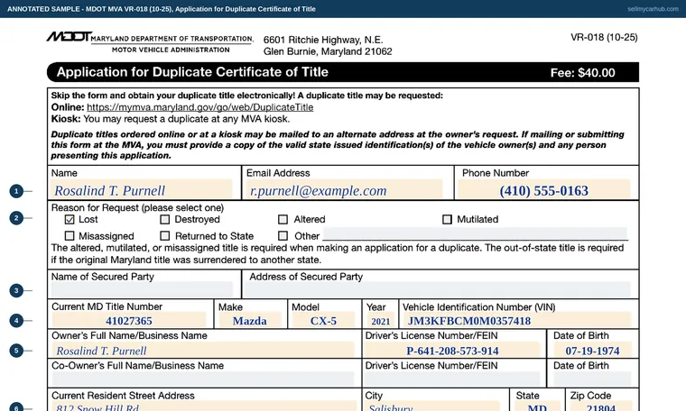Click the Co-Owner's Full Name field
Image resolution: width=686 pixels, height=411 pixels.
click(x=203, y=379)
